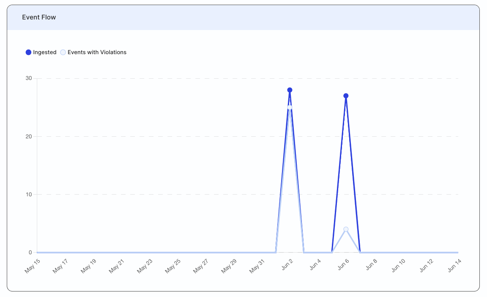Click the Jun 8 x-axis label

(x=371, y=264)
